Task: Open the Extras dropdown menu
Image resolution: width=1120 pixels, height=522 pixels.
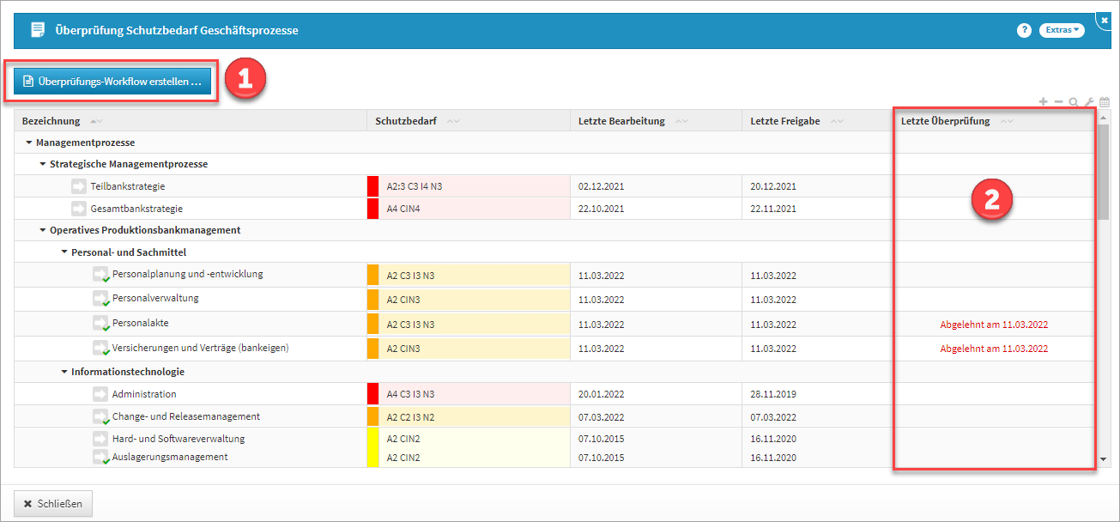Action: coord(1062,30)
